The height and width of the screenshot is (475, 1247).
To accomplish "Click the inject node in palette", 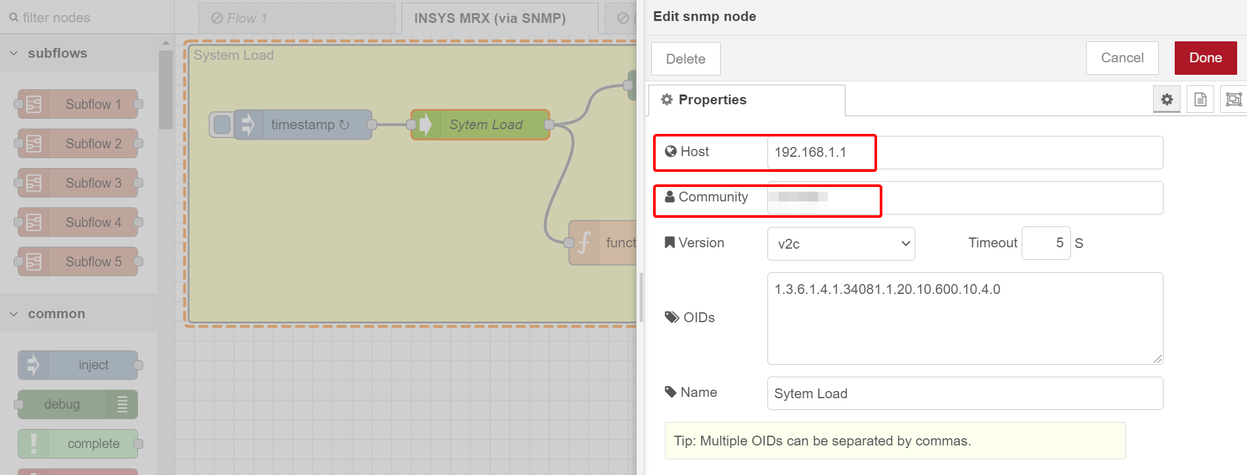I will coord(78,365).
